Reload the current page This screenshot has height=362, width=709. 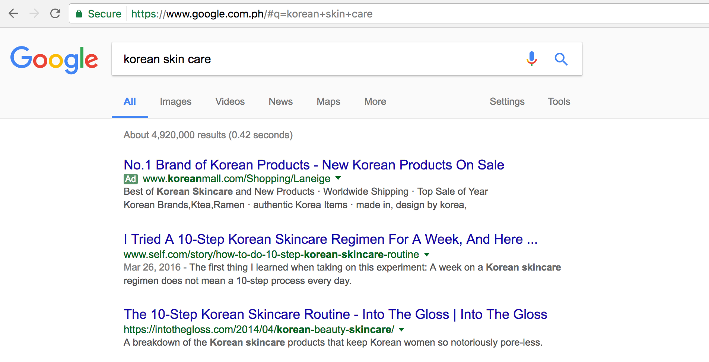tap(55, 13)
